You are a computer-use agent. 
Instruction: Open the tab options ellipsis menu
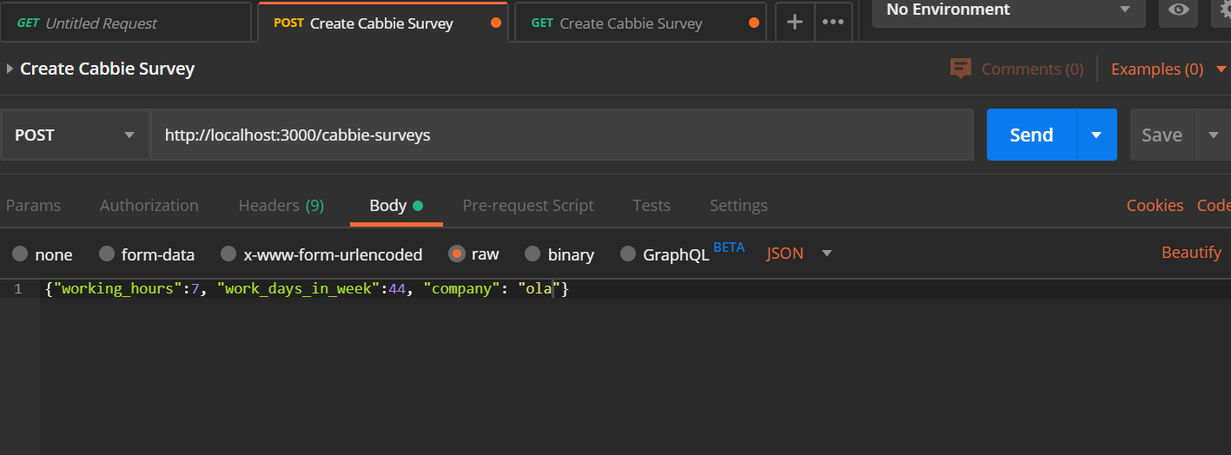[x=833, y=23]
